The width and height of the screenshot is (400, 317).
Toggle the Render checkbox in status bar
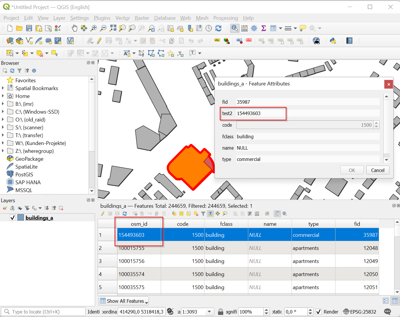click(x=319, y=312)
